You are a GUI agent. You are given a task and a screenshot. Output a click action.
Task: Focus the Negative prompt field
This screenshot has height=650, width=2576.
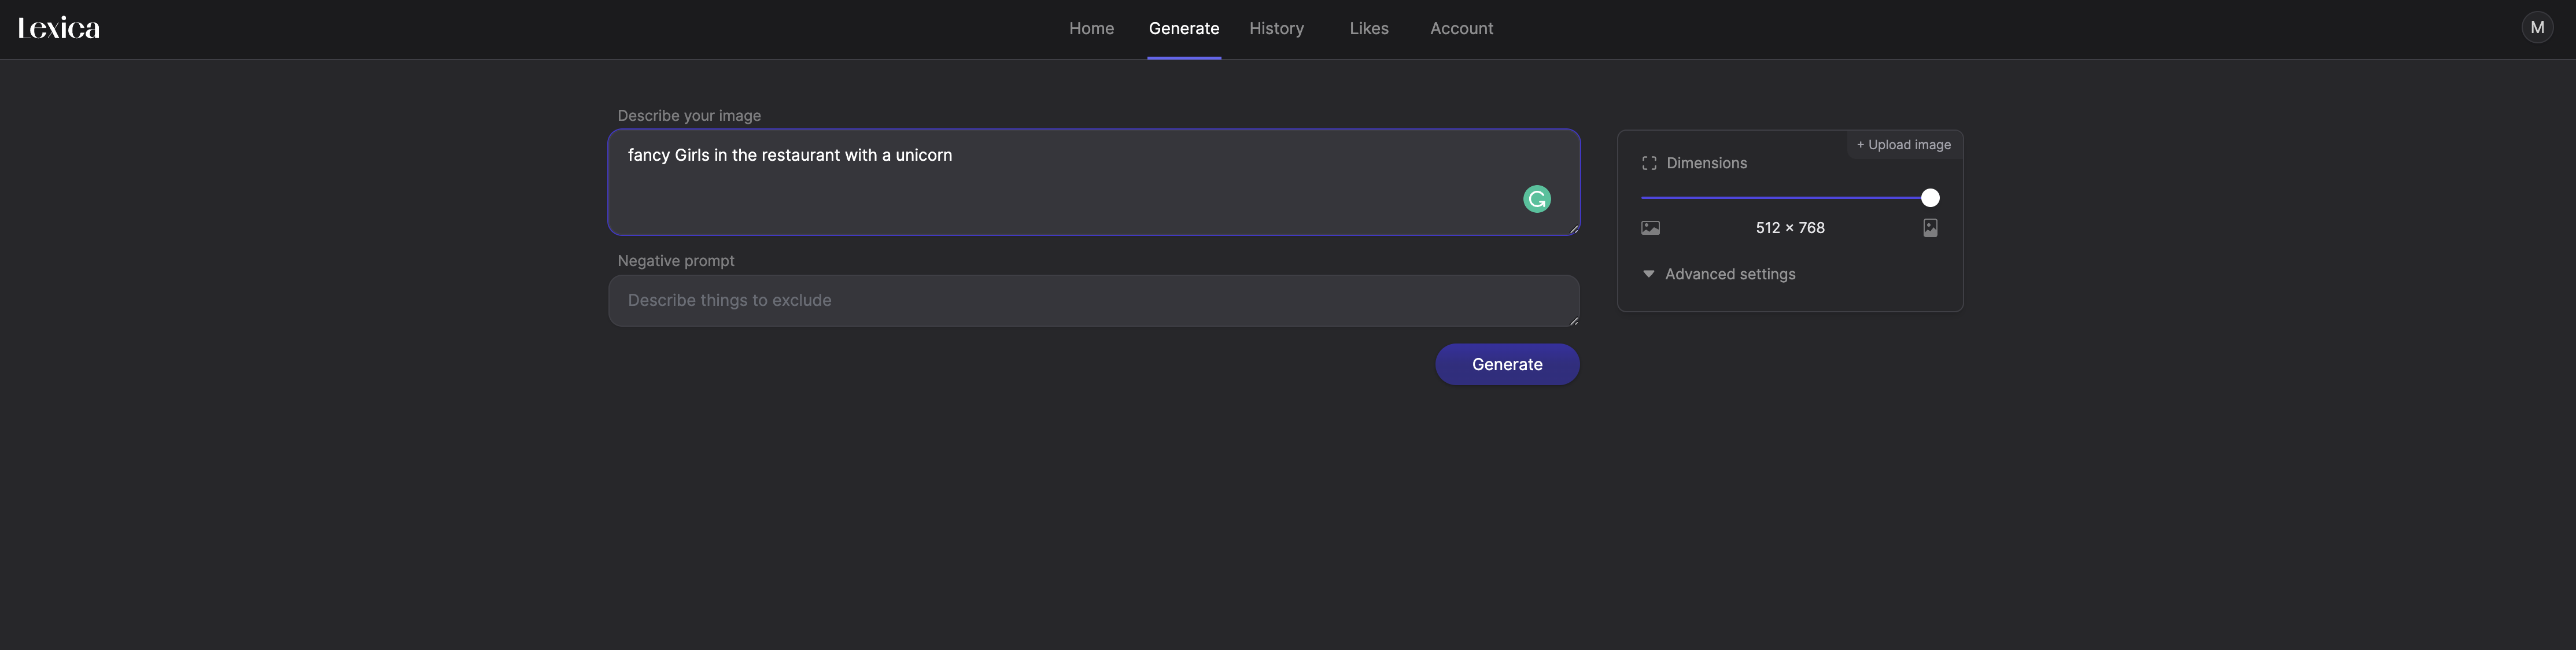point(1093,301)
